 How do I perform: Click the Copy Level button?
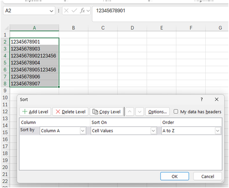106,111
